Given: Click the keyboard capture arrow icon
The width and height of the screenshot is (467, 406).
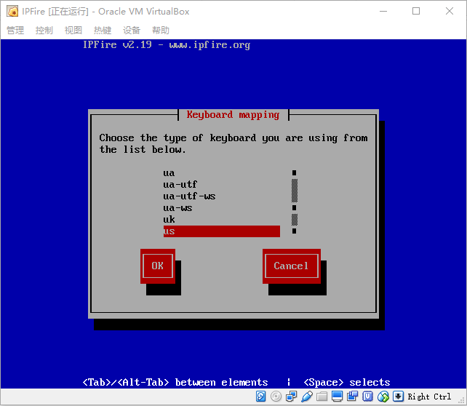Looking at the screenshot, I should 398,397.
